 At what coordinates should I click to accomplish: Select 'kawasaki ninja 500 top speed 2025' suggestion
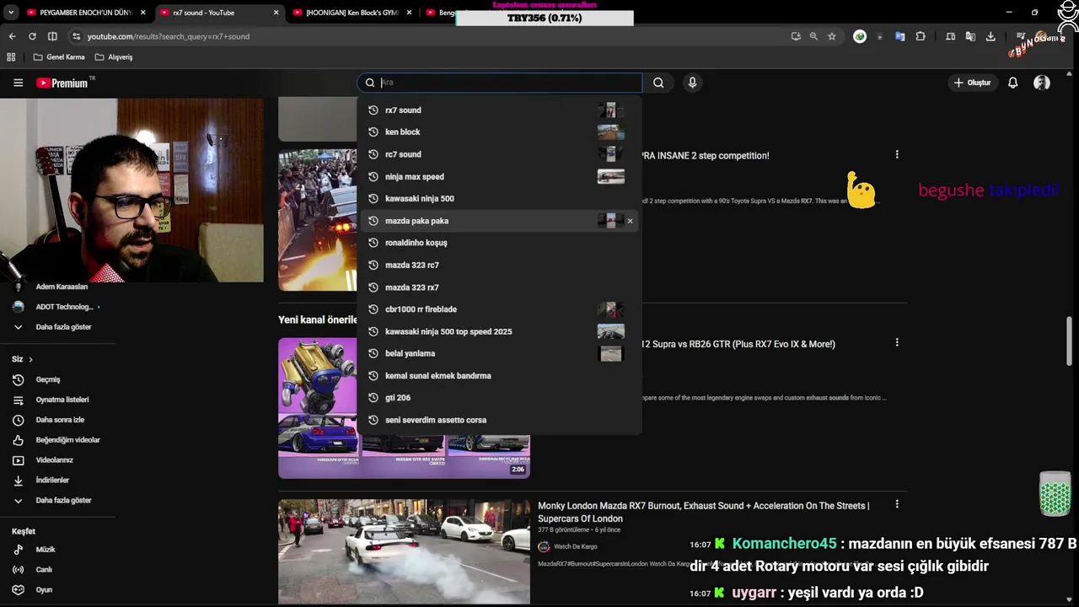pos(499,331)
